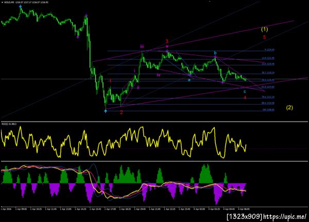Click the 4 Apr 02:05 time label

click(x=199, y=209)
